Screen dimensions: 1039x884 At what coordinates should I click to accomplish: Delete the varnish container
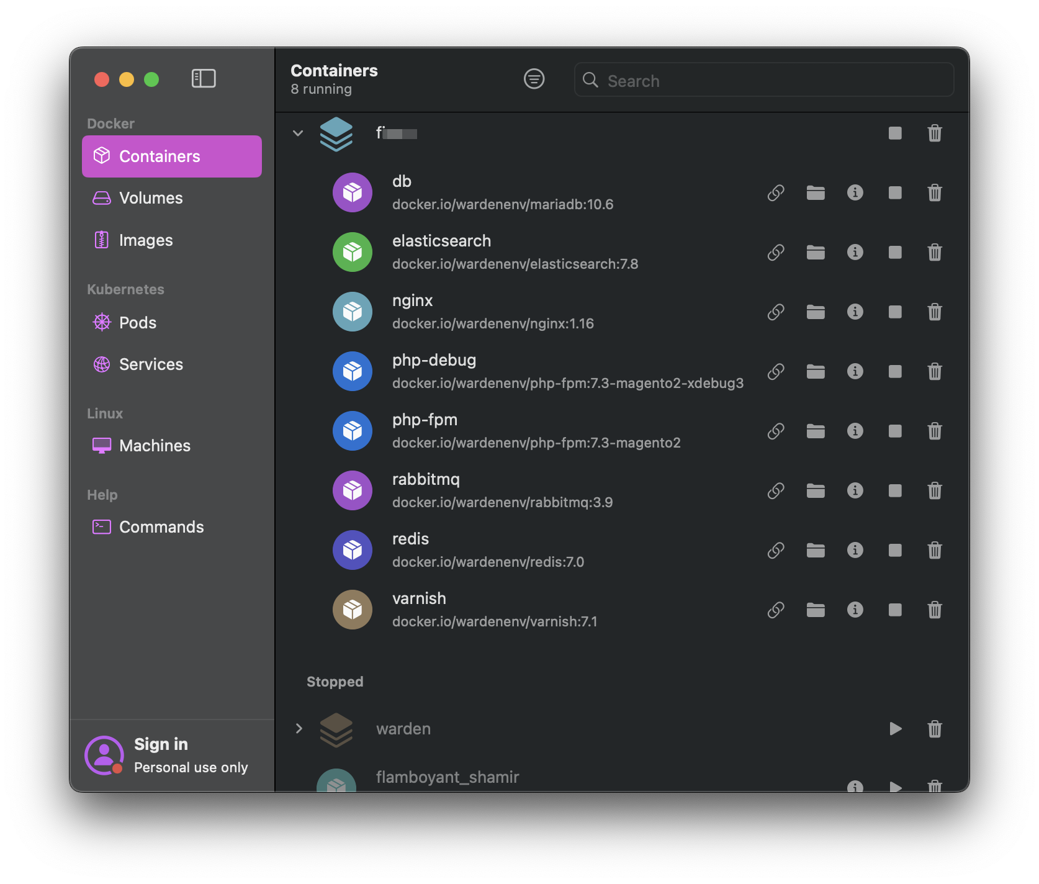click(935, 610)
